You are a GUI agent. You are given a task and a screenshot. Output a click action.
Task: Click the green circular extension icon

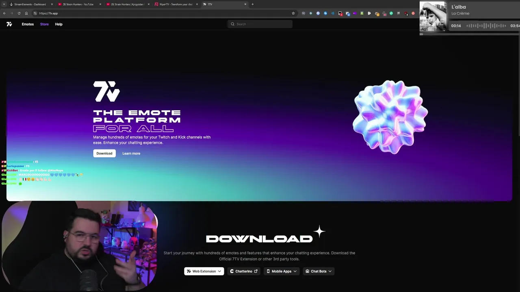391,13
